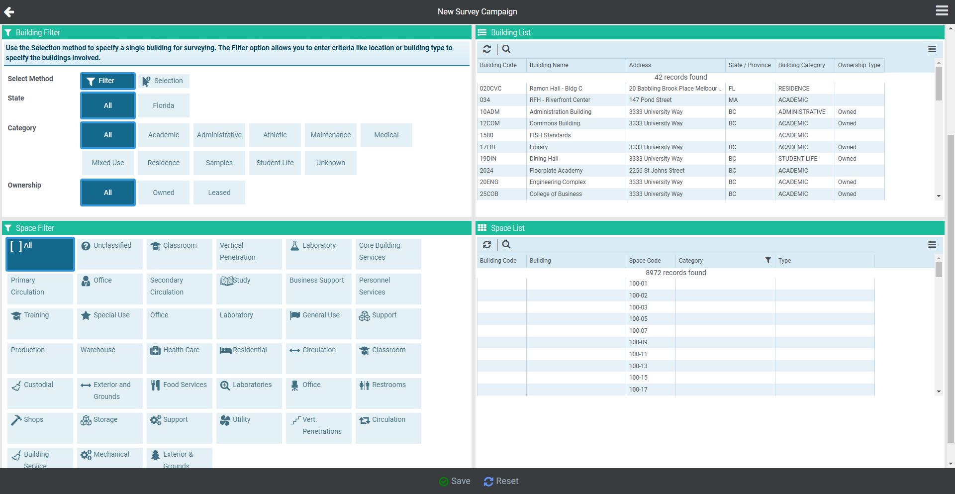955x494 pixels.
Task: Select the Shops hammer tile
Action: tap(40, 428)
